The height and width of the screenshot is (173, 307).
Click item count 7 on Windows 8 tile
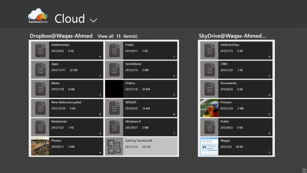coord(174,133)
